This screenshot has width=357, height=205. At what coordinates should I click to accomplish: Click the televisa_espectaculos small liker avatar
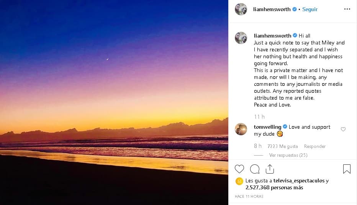pyautogui.click(x=239, y=181)
